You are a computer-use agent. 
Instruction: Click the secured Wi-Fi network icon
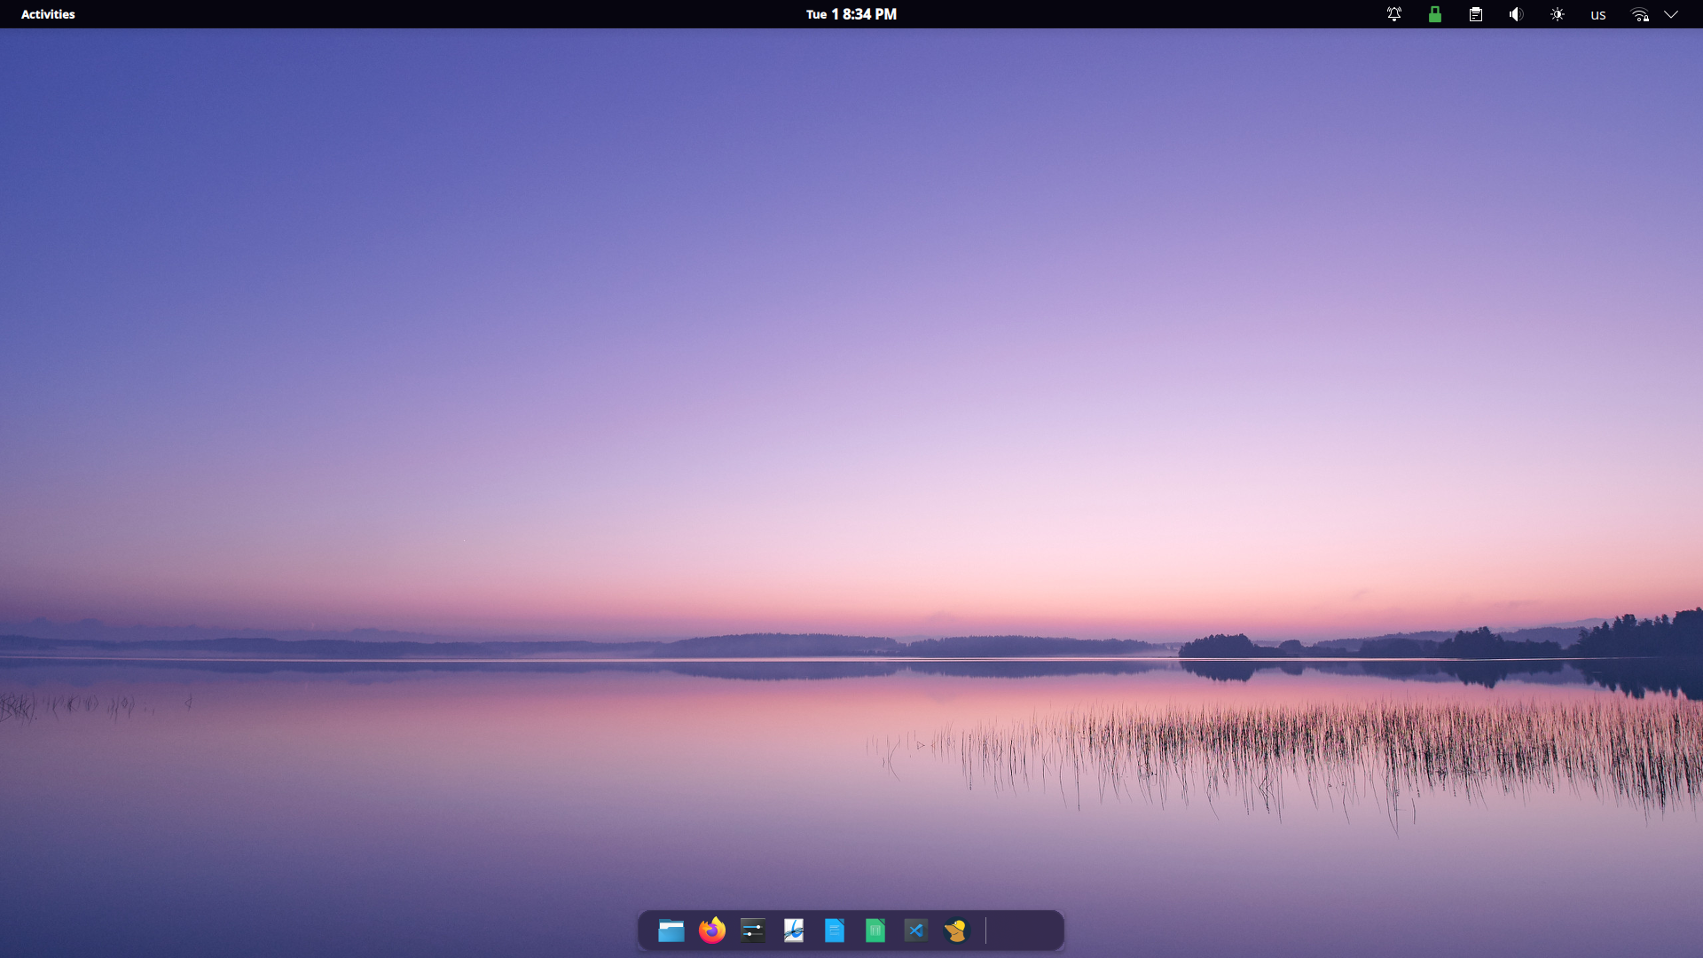pyautogui.click(x=1640, y=14)
